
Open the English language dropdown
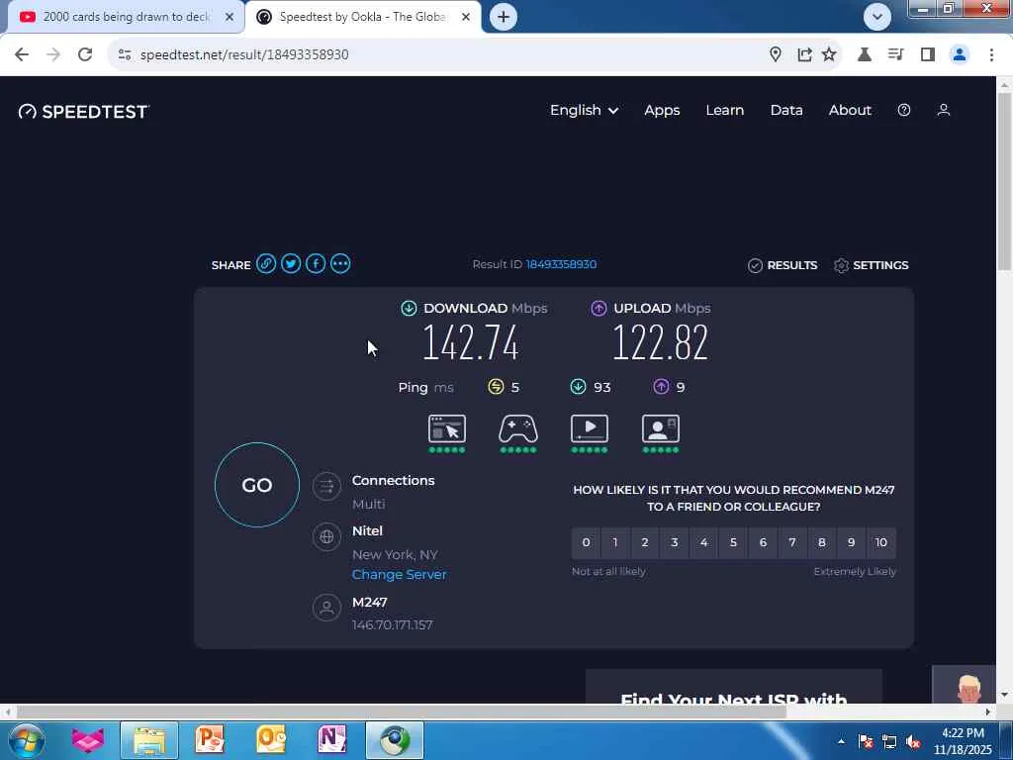(x=584, y=110)
